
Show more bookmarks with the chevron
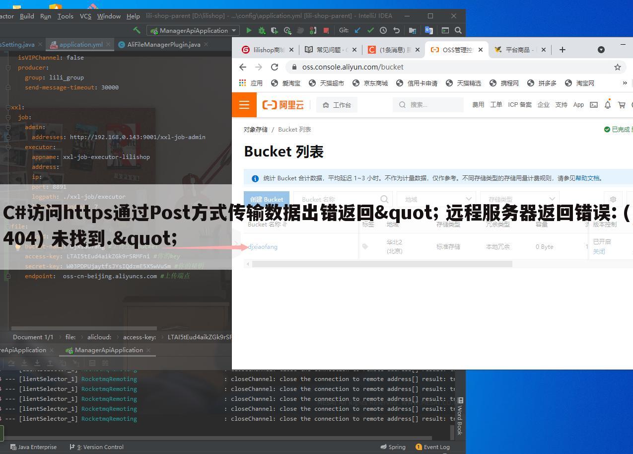pos(625,83)
